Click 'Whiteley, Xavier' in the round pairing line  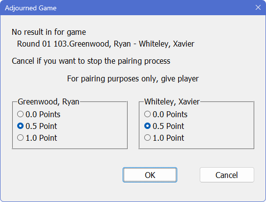tap(166, 44)
